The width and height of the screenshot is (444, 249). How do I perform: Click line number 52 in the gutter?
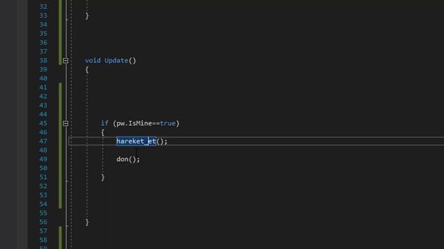(43, 186)
